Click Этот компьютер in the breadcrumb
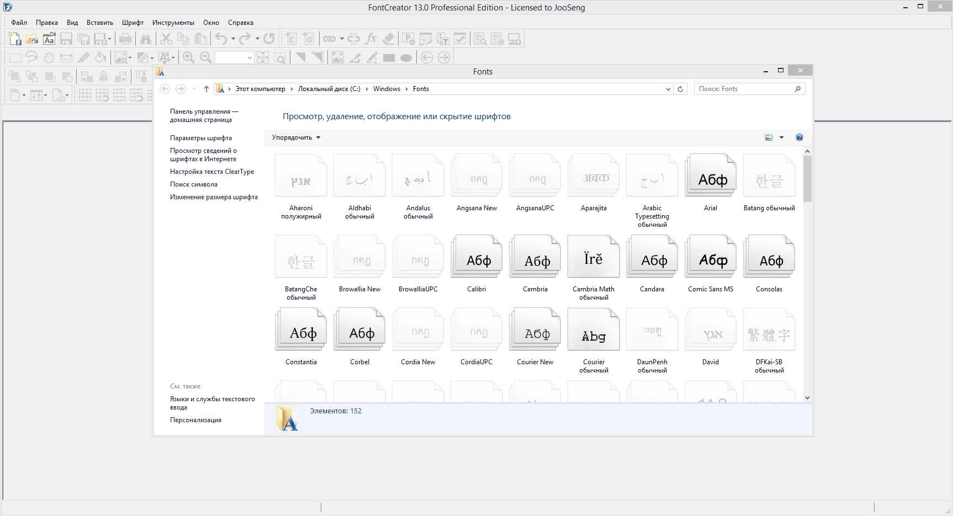Image resolution: width=953 pixels, height=516 pixels. tap(260, 89)
